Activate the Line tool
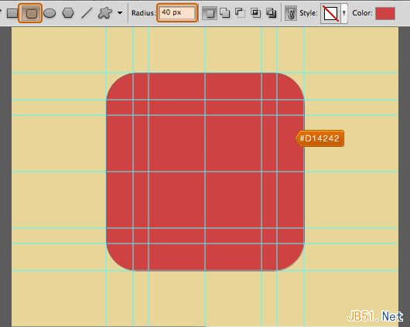 (87, 13)
